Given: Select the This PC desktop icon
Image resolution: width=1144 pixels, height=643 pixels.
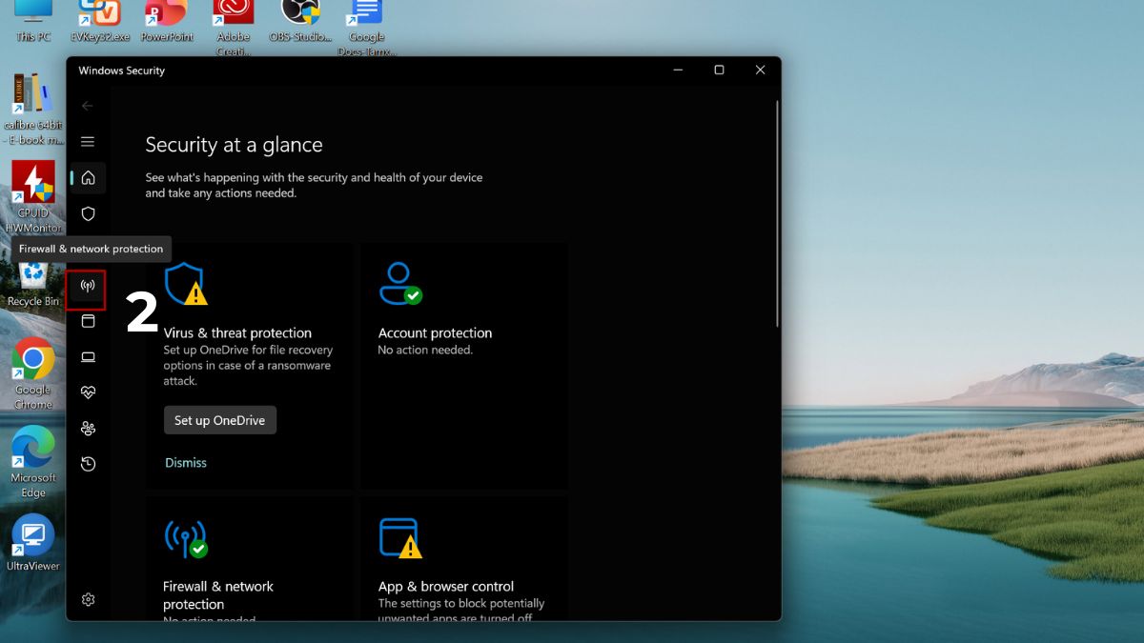Looking at the screenshot, I should 33,22.
